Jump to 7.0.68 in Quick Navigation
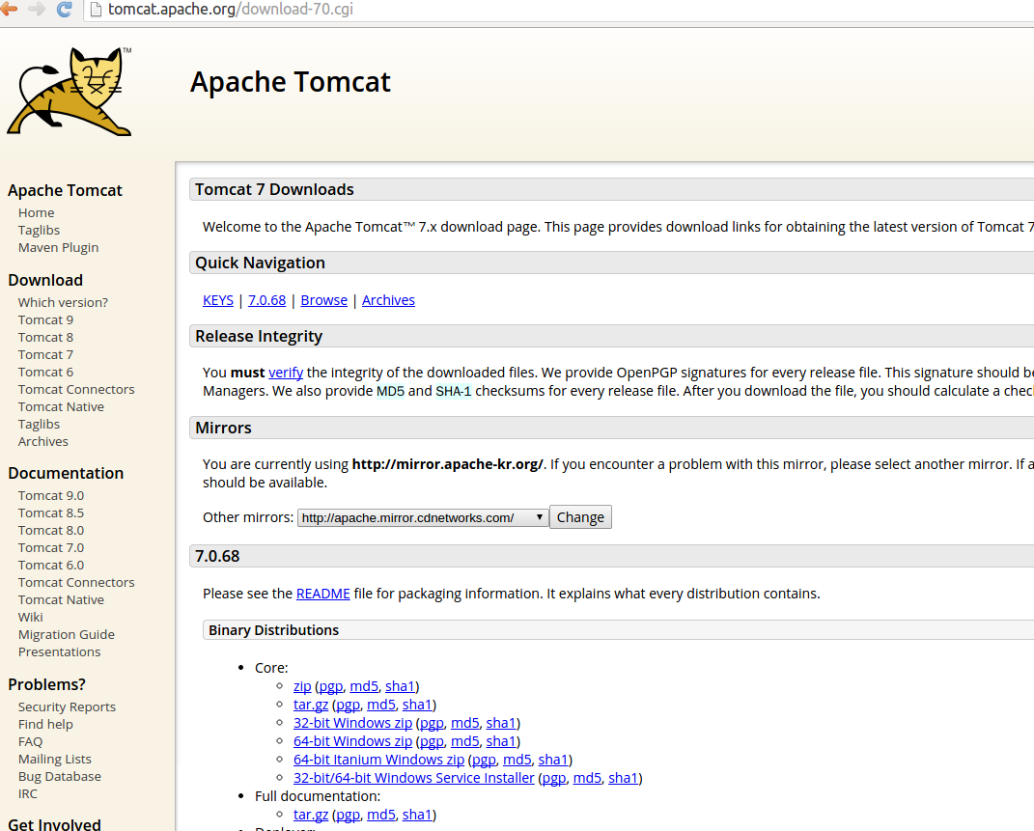1034x831 pixels. click(x=267, y=300)
